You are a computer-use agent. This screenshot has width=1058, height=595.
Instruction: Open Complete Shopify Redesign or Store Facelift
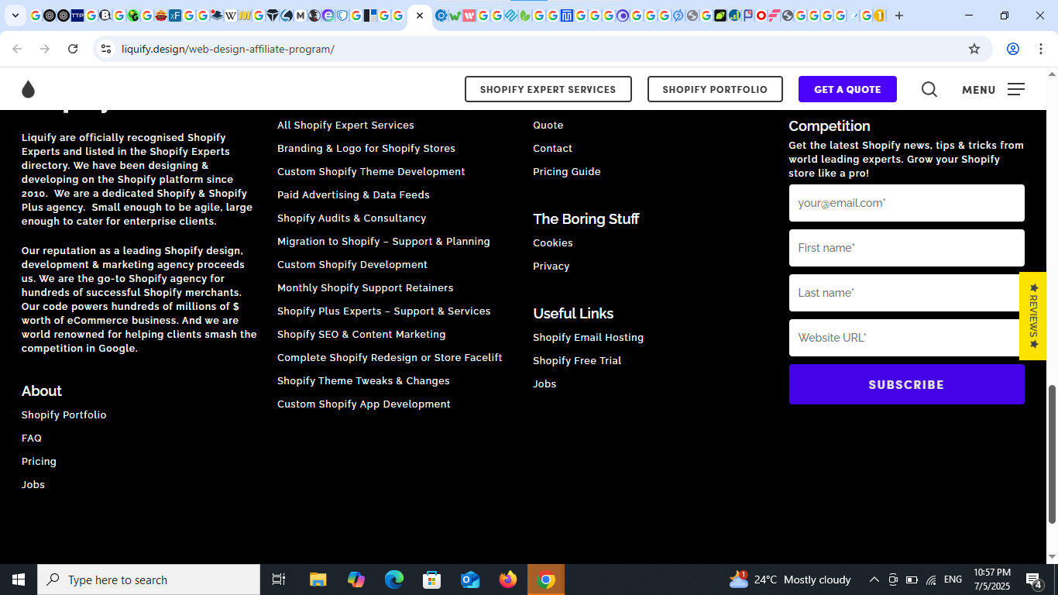click(x=390, y=358)
